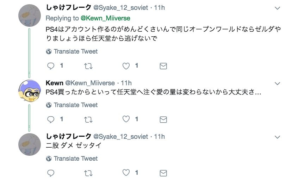This screenshot has height=179, width=298.
Task: Reply to the last tweet in thread
Action: [x=51, y=173]
